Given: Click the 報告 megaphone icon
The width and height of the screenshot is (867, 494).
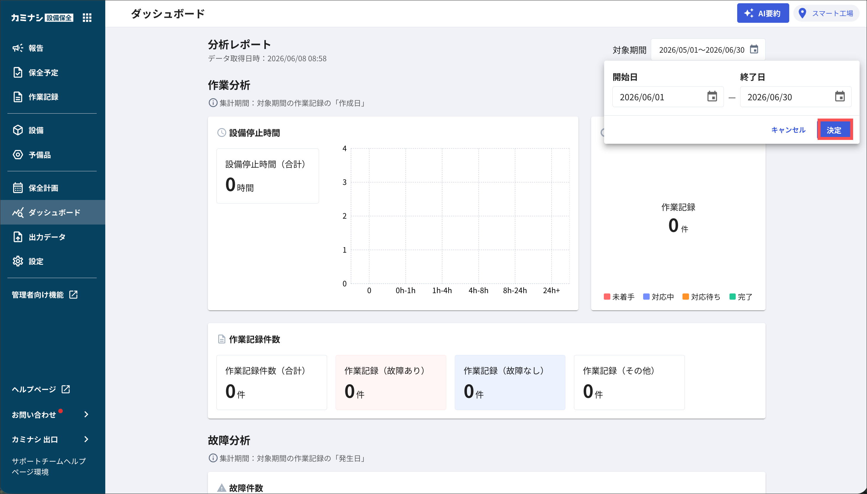Looking at the screenshot, I should pos(18,48).
